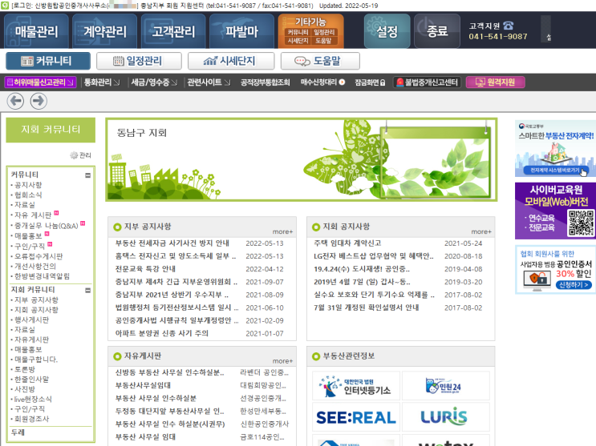Click 지회 커뮤니티 green header
The height and width of the screenshot is (446, 596).
51,130
